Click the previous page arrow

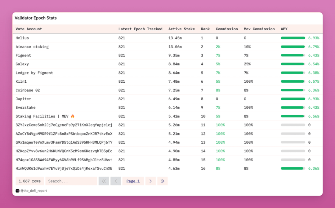pos(115,181)
